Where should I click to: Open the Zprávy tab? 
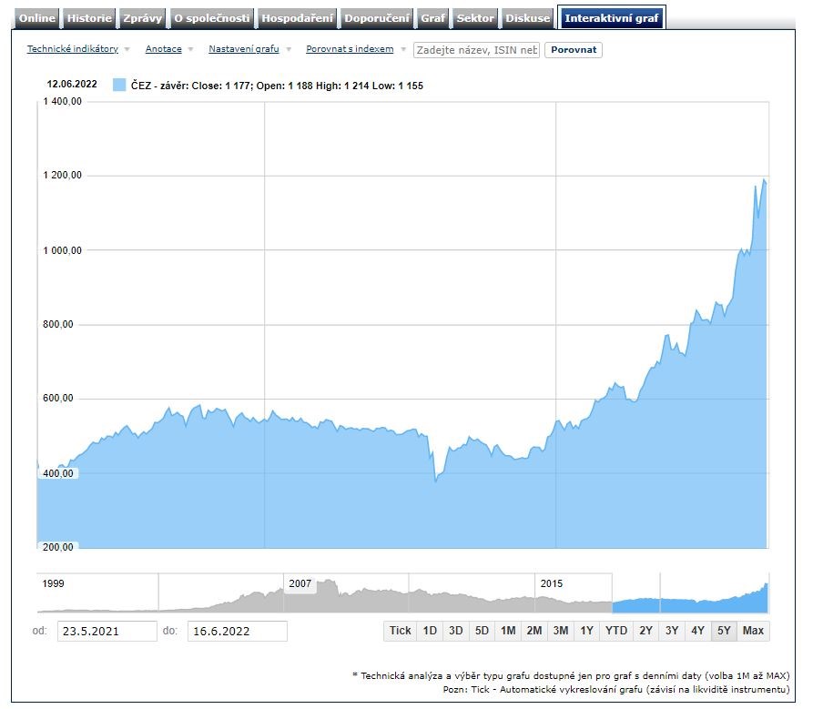point(142,18)
